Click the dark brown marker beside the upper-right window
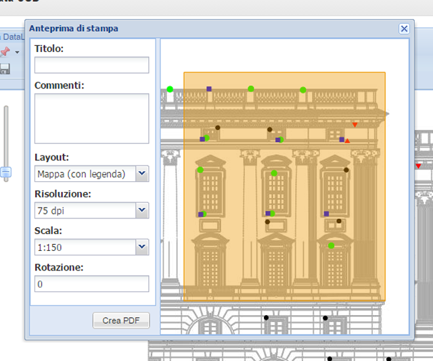The width and height of the screenshot is (433, 361). pos(346,170)
